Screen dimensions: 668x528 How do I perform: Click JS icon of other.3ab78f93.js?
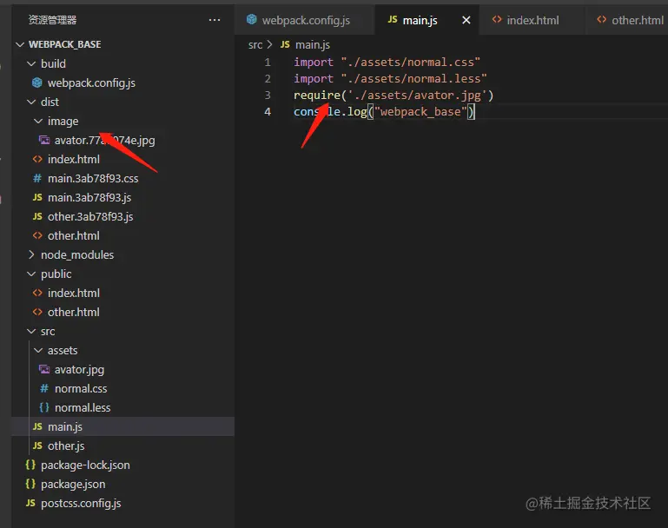[37, 216]
